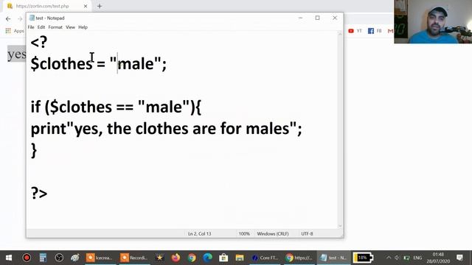The height and width of the screenshot is (265, 472).
Task: Switch to the Icecream taskbar app
Action: point(100,258)
